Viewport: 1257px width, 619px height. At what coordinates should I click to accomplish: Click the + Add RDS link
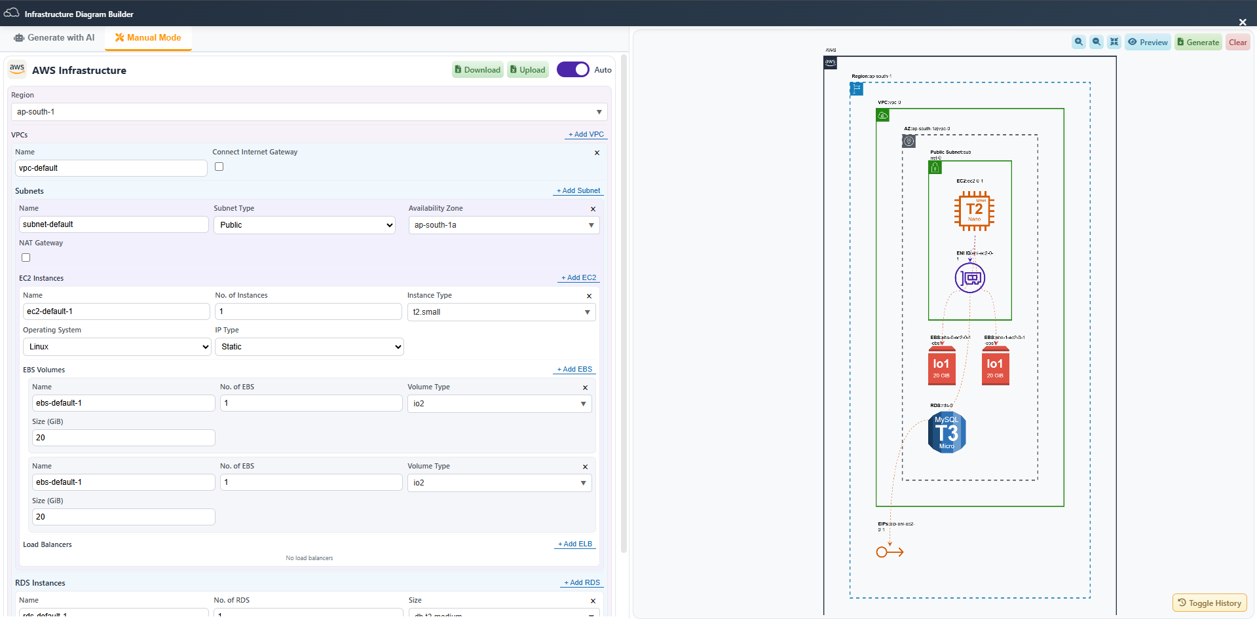click(582, 582)
